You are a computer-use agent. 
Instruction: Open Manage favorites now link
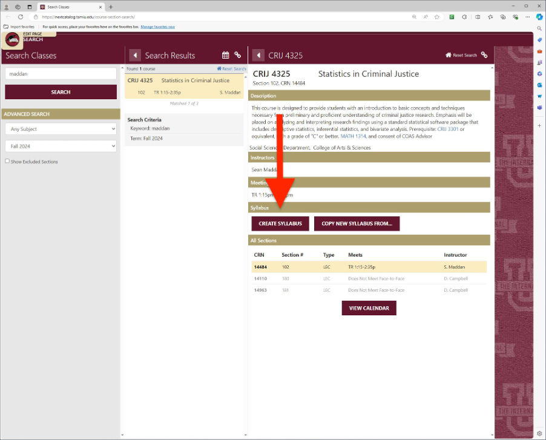(158, 27)
